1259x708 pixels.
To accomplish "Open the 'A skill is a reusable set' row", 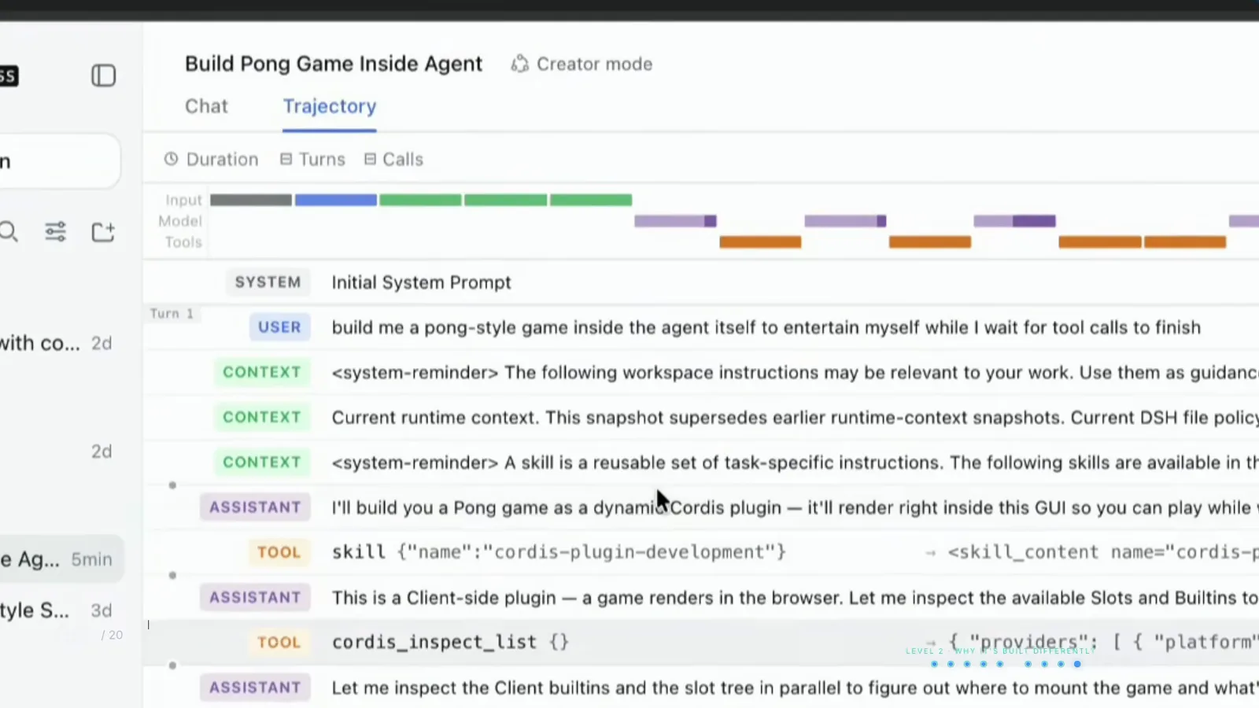I will 701,463.
